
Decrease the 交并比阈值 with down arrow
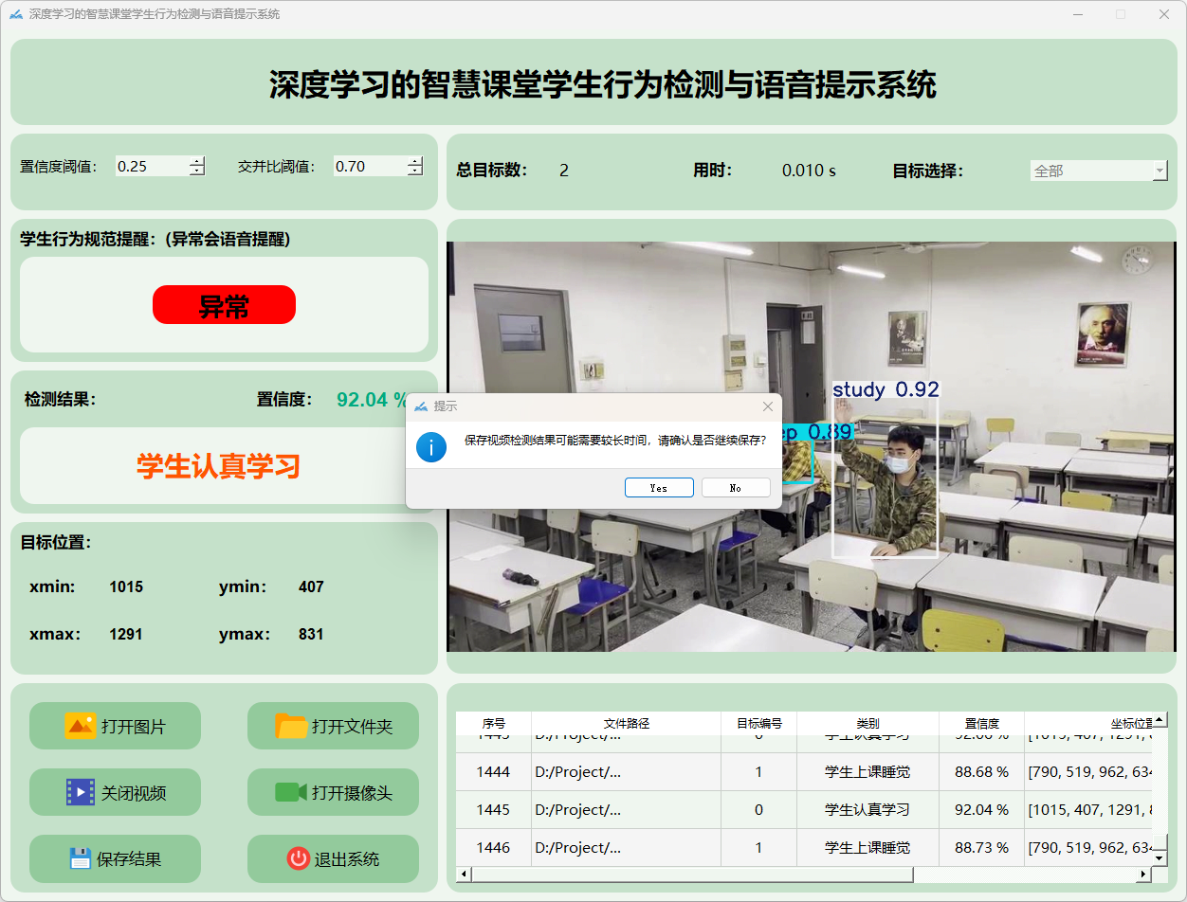(414, 171)
